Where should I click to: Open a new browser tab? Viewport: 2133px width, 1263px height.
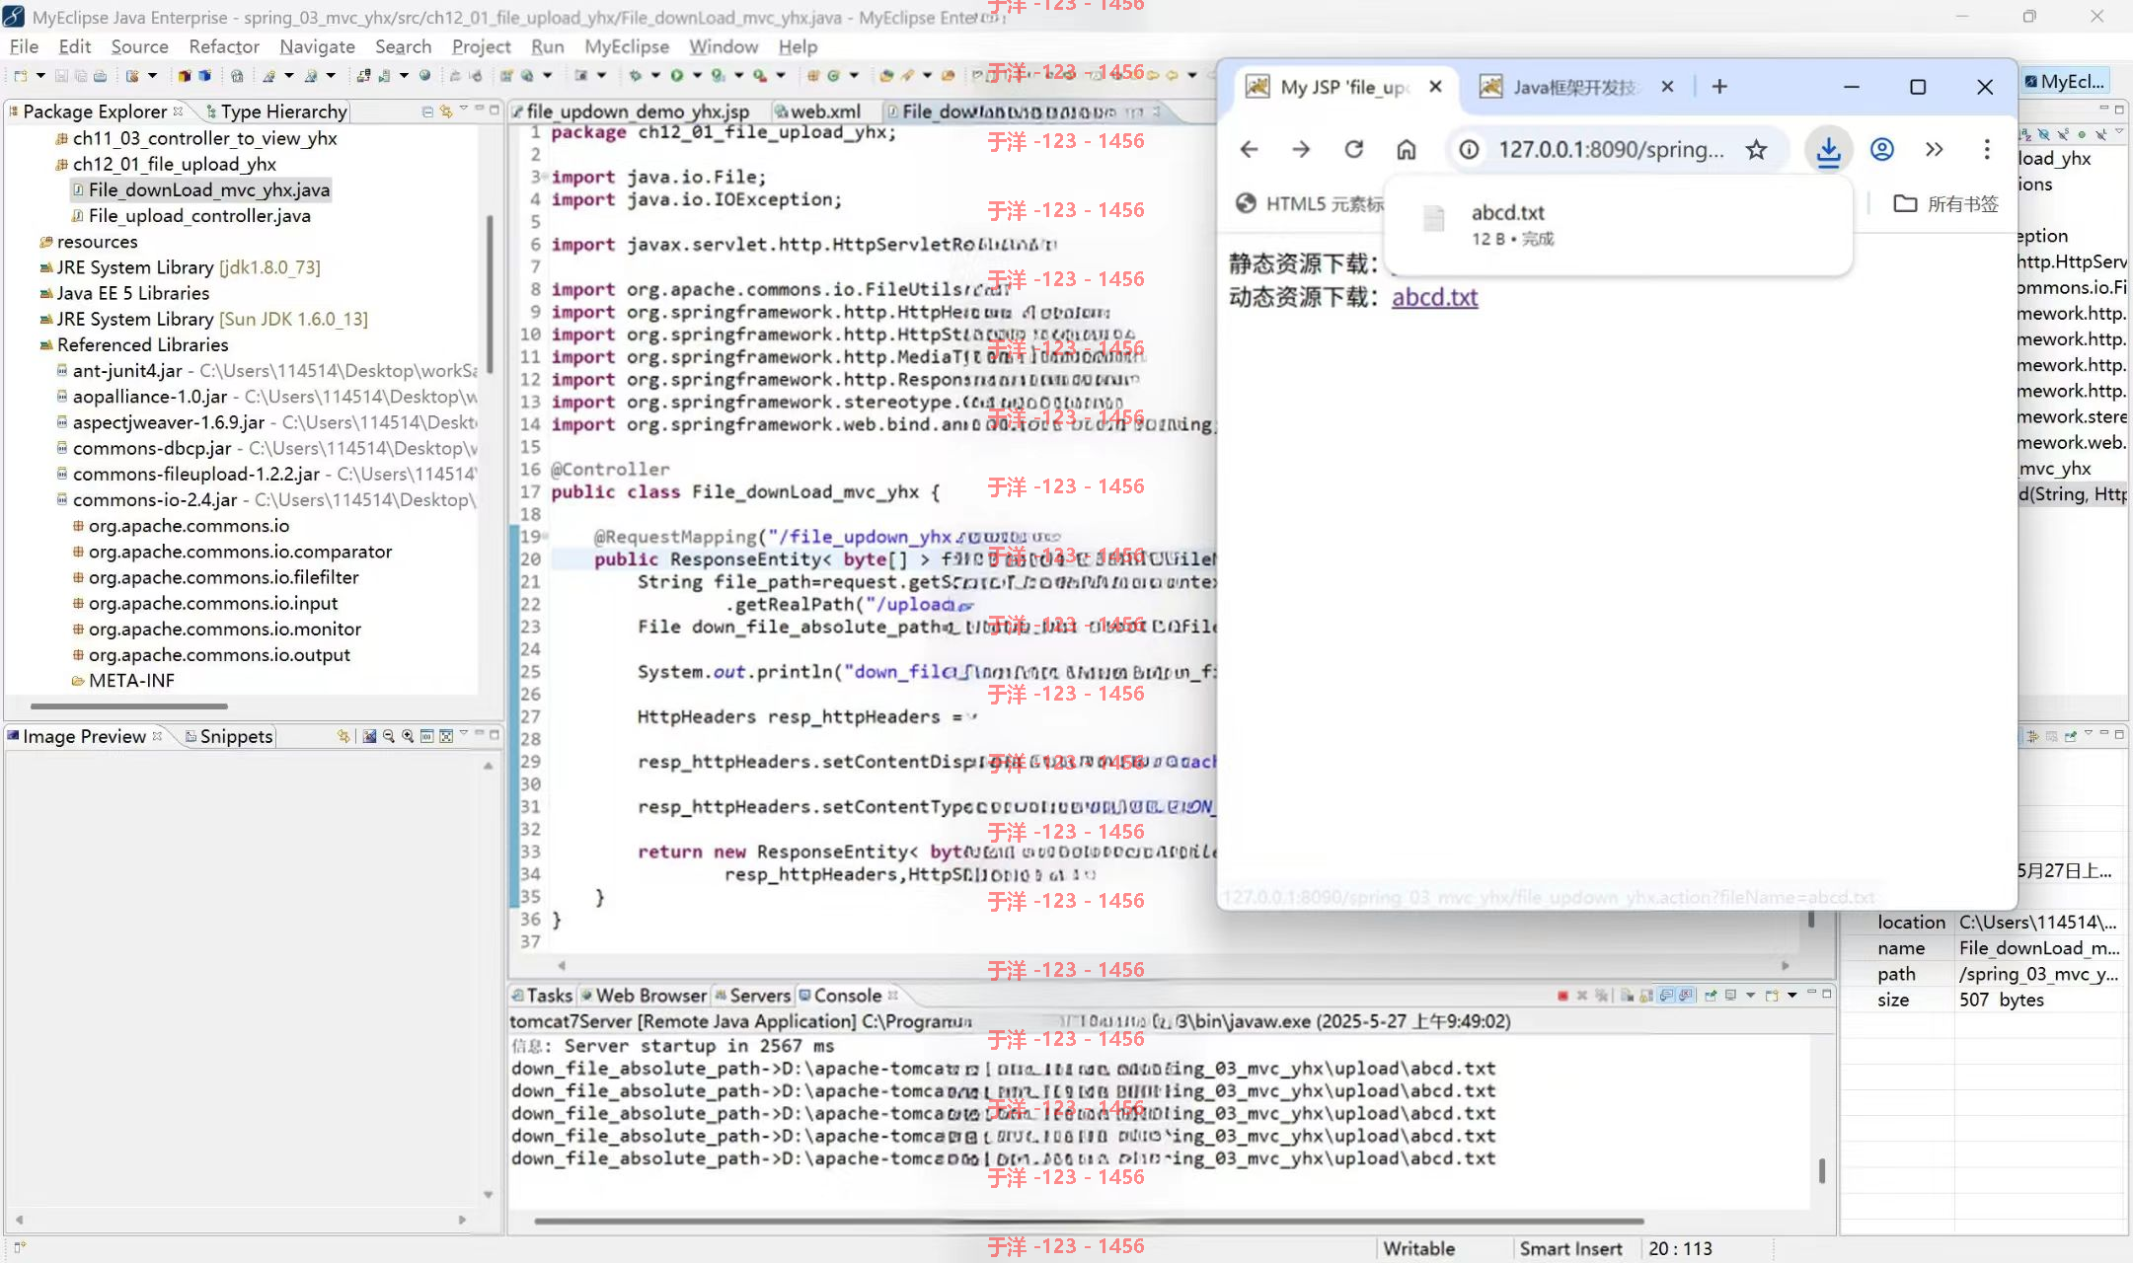[x=1719, y=87]
